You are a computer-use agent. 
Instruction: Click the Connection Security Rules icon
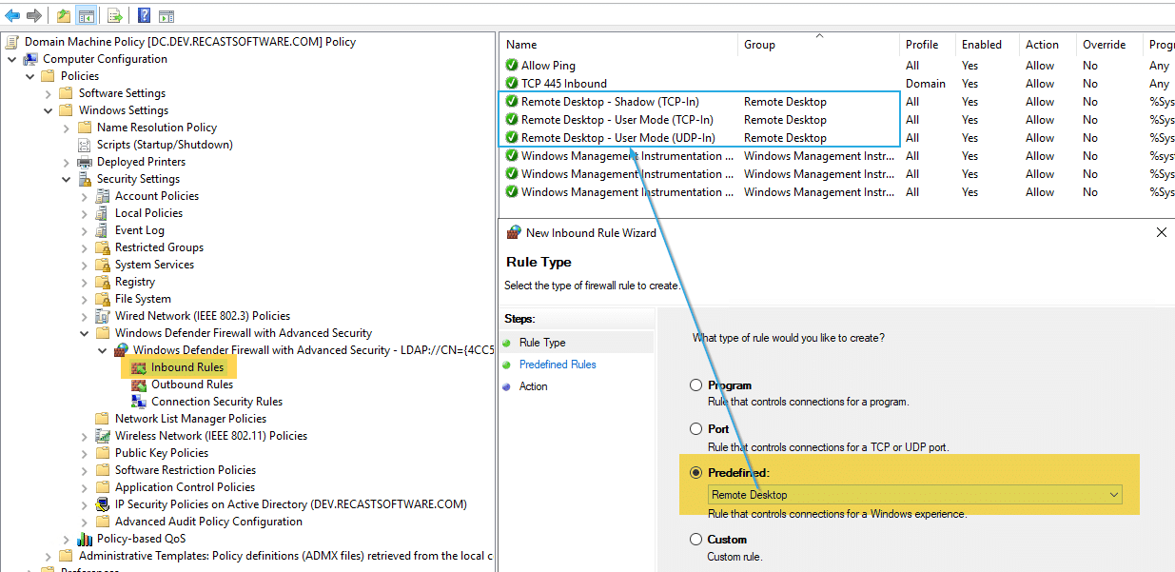[139, 402]
